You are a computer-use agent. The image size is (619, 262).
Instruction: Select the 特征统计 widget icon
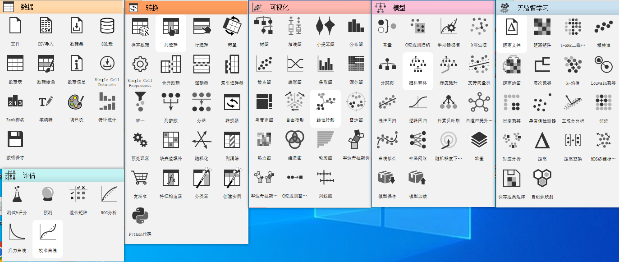coord(107,101)
